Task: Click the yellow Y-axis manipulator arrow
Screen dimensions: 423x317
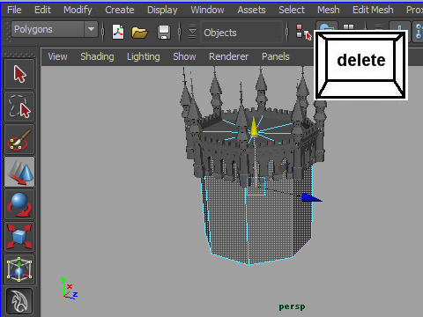Action: tap(255, 127)
